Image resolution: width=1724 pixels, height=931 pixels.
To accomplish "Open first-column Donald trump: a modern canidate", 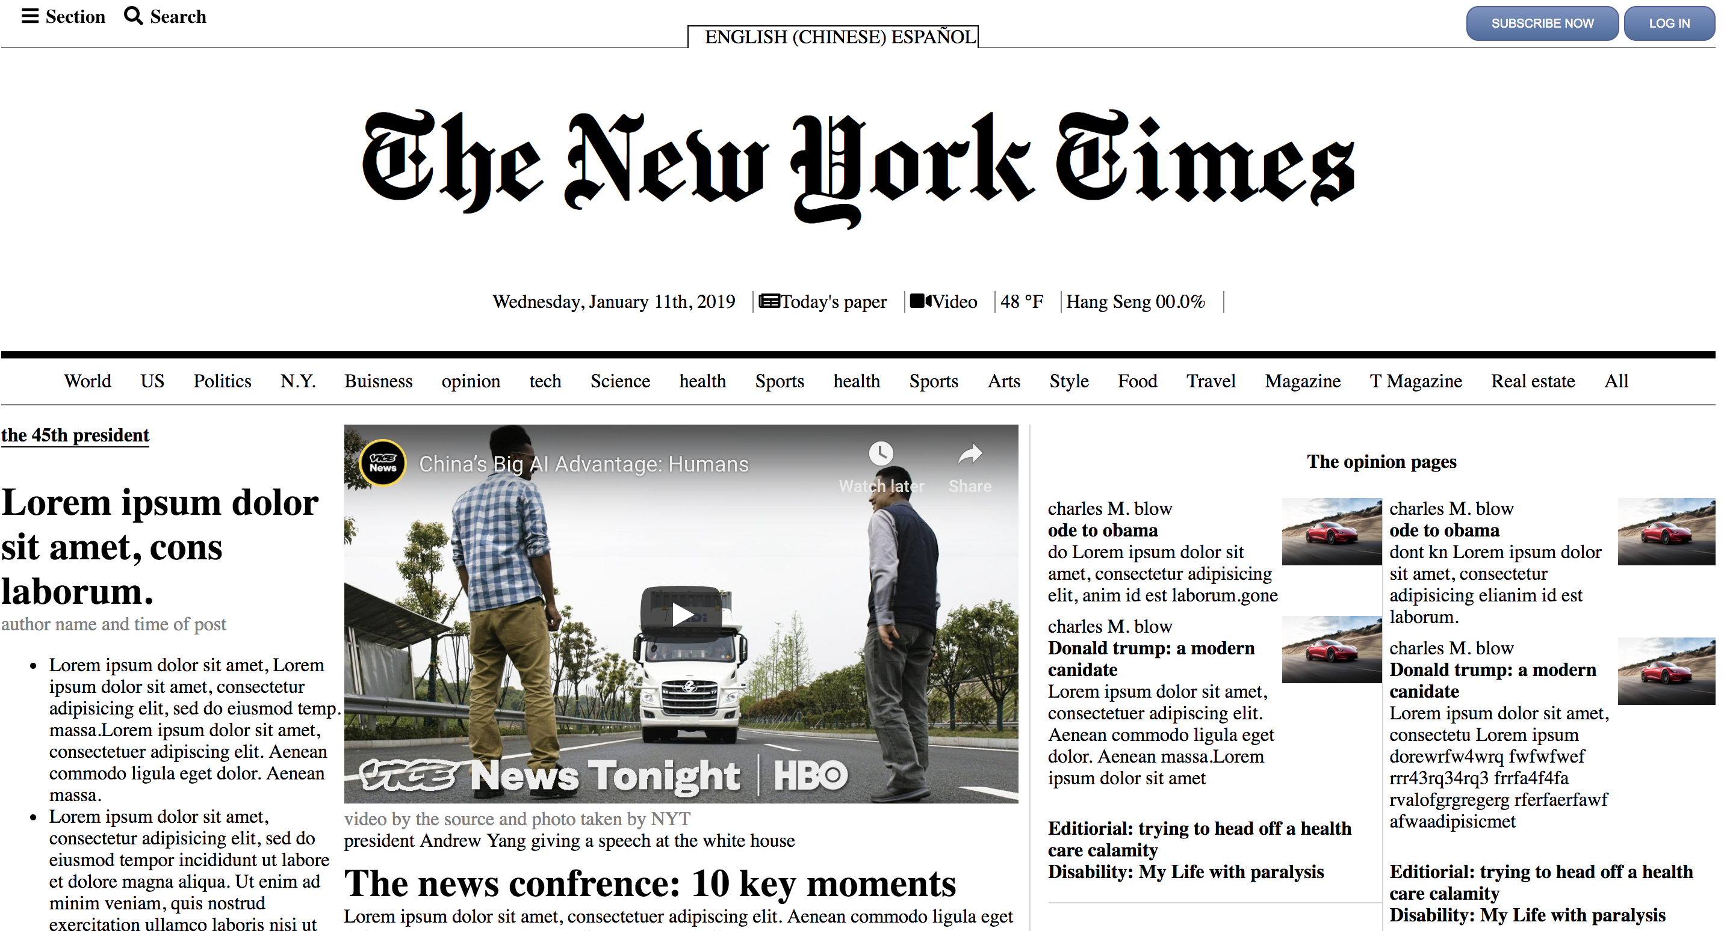I will (x=1151, y=659).
